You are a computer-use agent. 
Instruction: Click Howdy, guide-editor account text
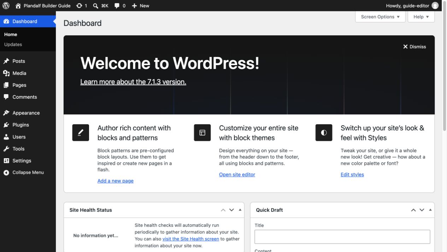pos(407,6)
